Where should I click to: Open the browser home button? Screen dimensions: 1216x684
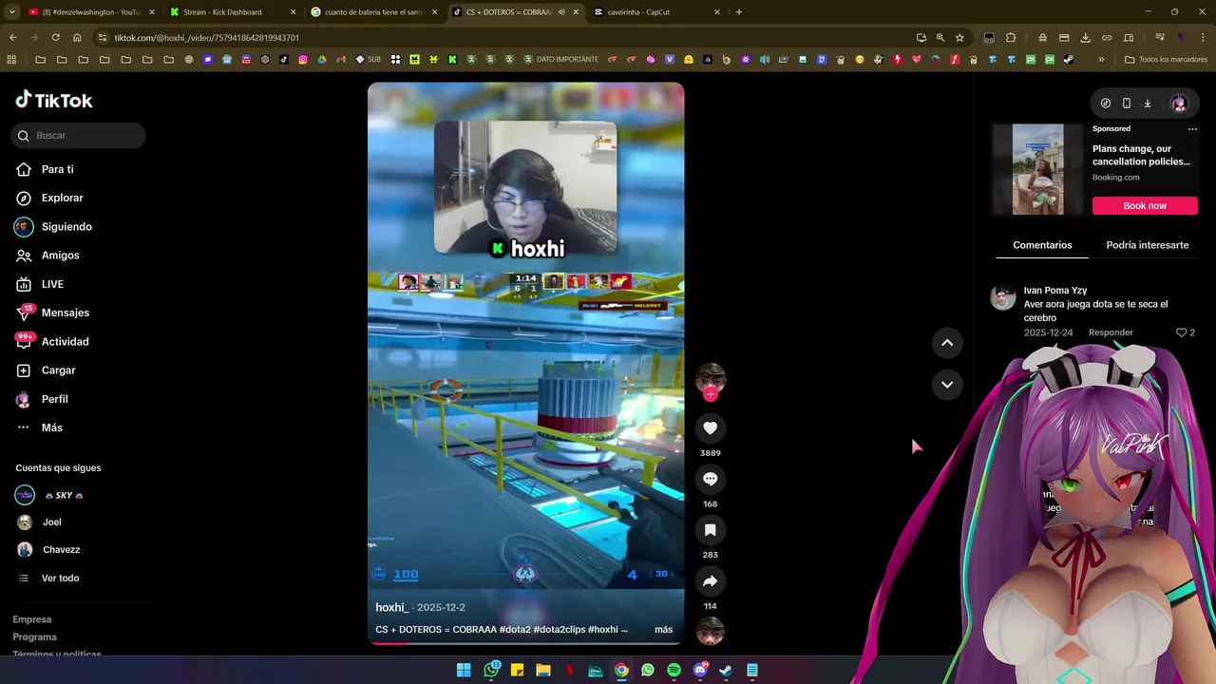(77, 37)
